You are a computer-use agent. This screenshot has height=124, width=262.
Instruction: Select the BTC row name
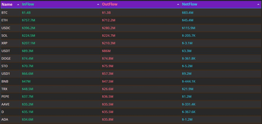point(4,12)
